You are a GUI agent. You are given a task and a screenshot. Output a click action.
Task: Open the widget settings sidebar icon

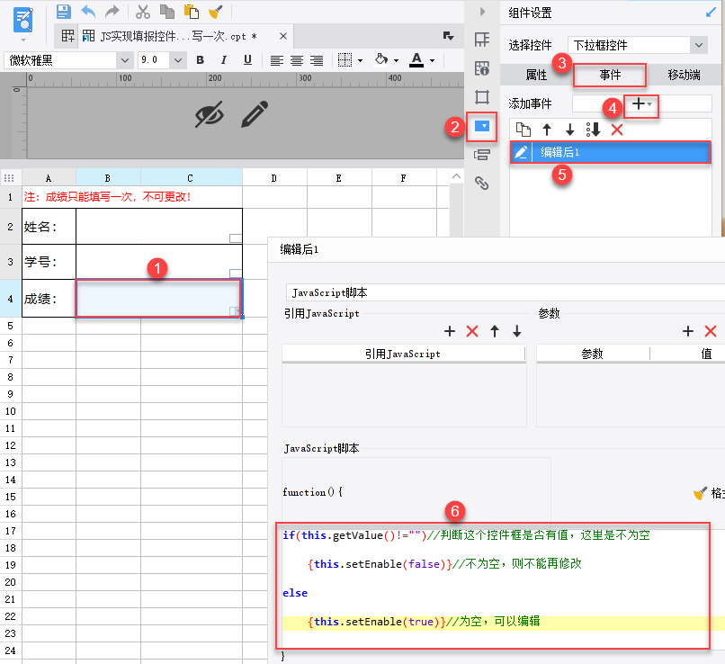482,126
